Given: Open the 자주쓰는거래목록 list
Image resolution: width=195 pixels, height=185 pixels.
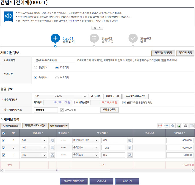Looking at the screenshot, I should 163,53.
